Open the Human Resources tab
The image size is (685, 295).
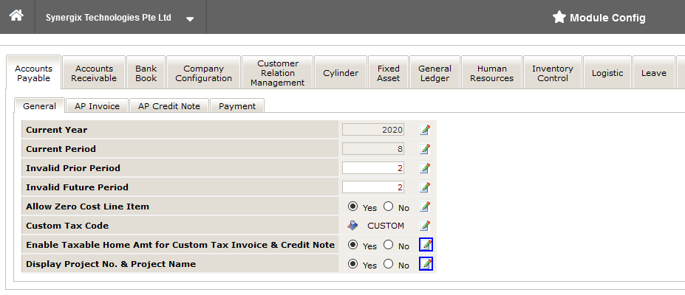click(x=492, y=73)
